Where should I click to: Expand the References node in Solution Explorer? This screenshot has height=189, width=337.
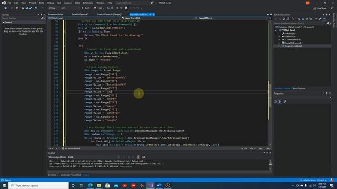point(279,37)
